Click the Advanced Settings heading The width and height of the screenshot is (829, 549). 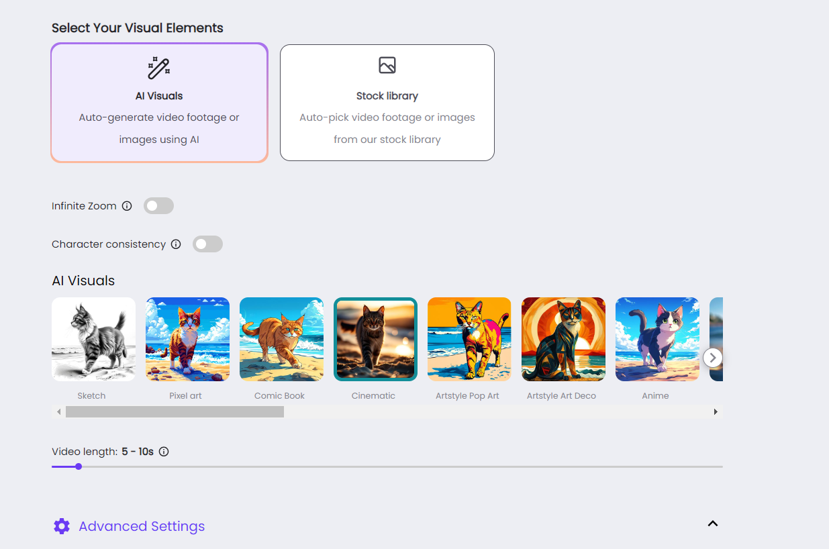[x=142, y=526]
